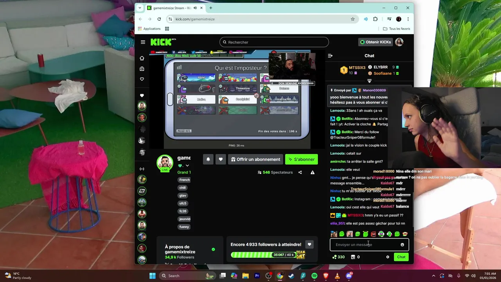Click the fc26 tag

pos(183,211)
